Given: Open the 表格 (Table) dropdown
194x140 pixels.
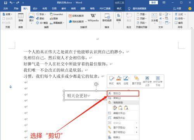Looking at the screenshot, I should (x=21, y=19).
